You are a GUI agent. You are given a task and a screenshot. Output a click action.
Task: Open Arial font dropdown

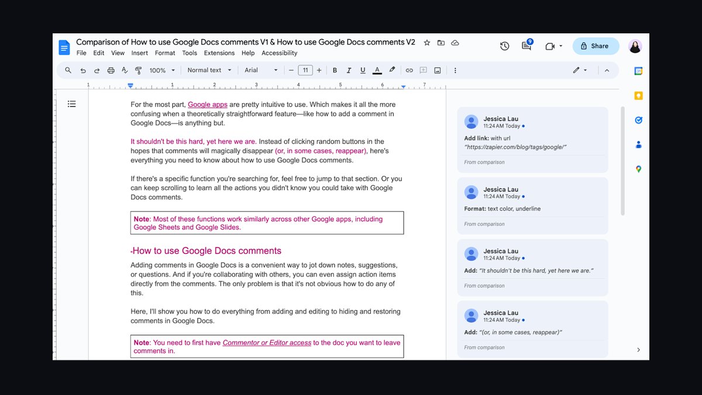pyautogui.click(x=261, y=70)
